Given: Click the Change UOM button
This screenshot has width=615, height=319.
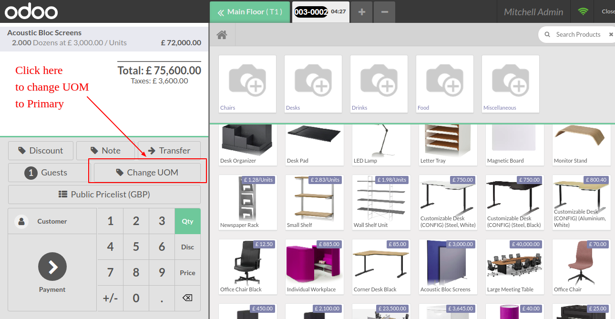Looking at the screenshot, I should (147, 173).
